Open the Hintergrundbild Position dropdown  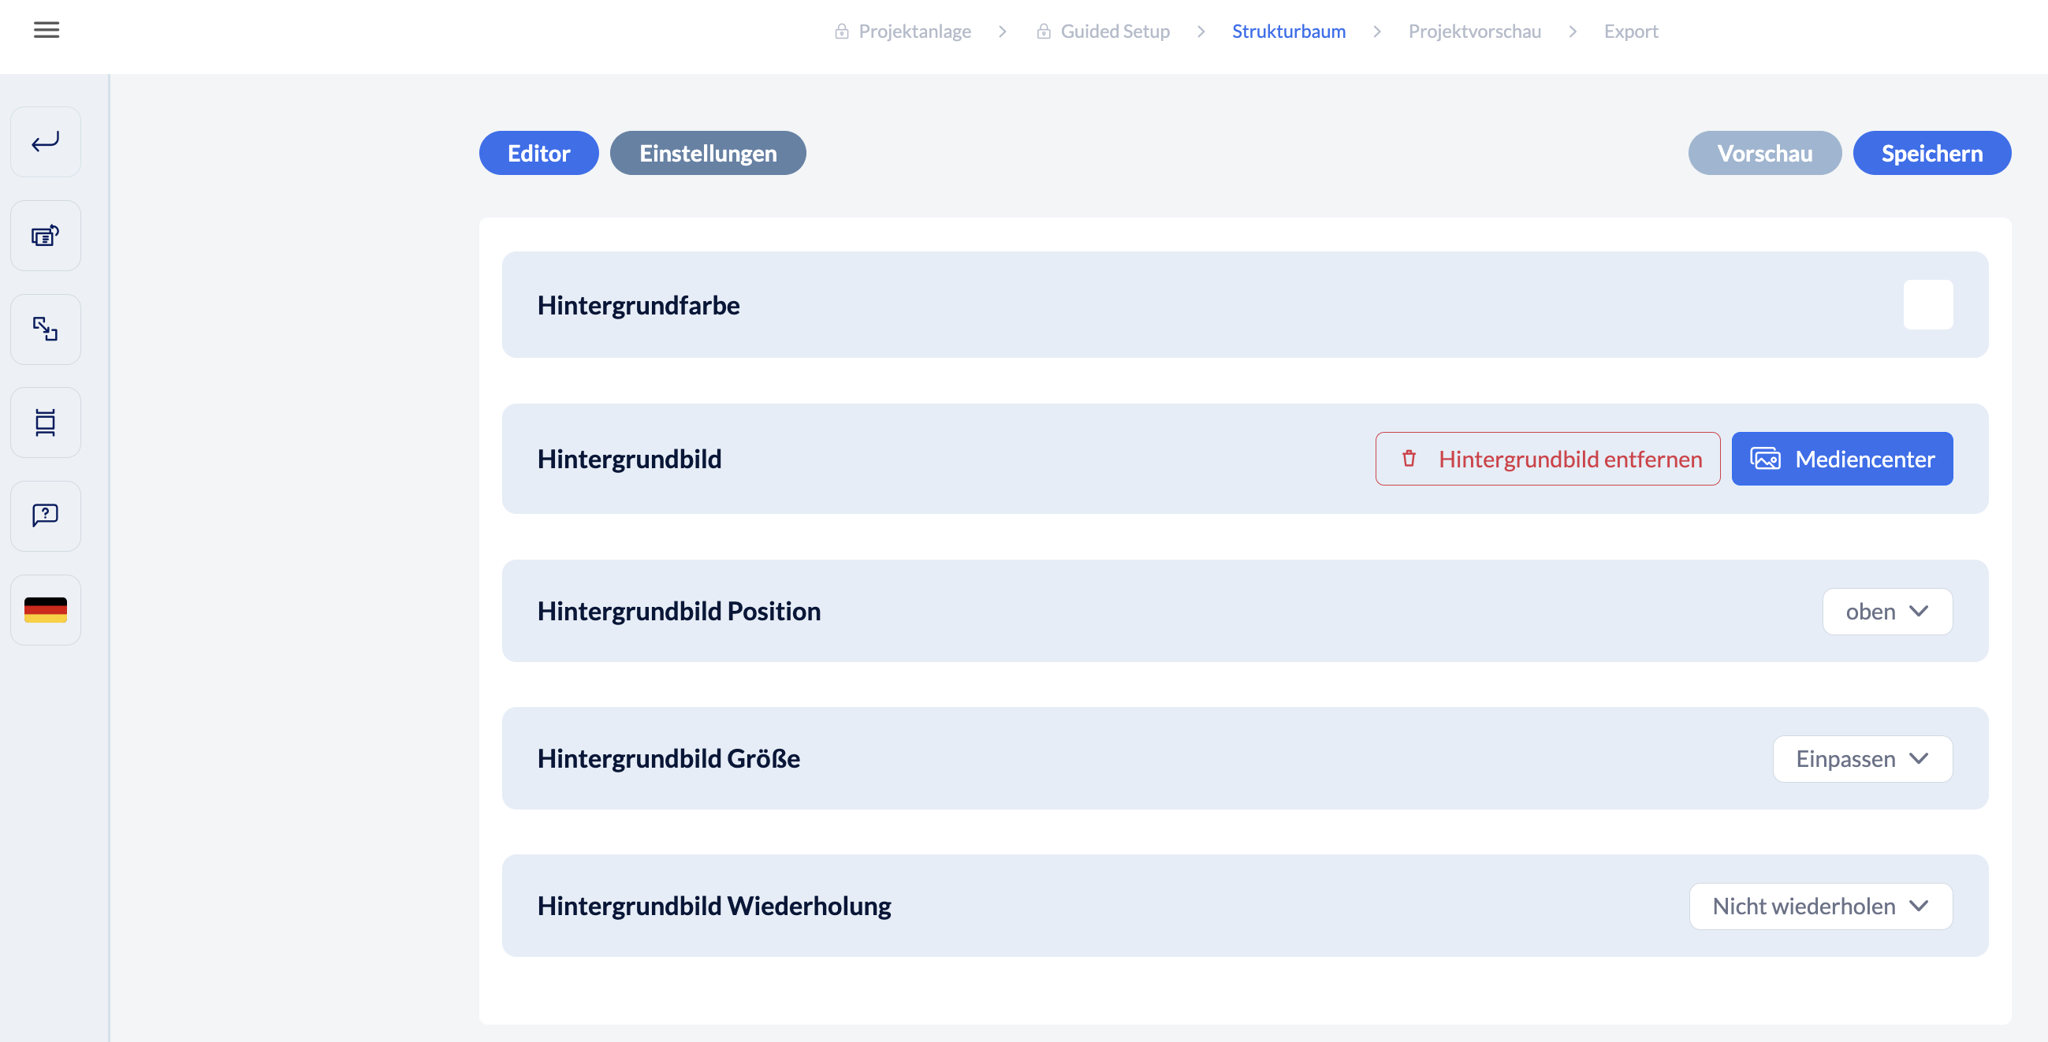(x=1886, y=611)
